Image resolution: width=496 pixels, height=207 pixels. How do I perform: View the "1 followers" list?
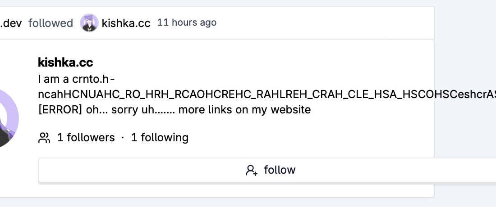(86, 138)
